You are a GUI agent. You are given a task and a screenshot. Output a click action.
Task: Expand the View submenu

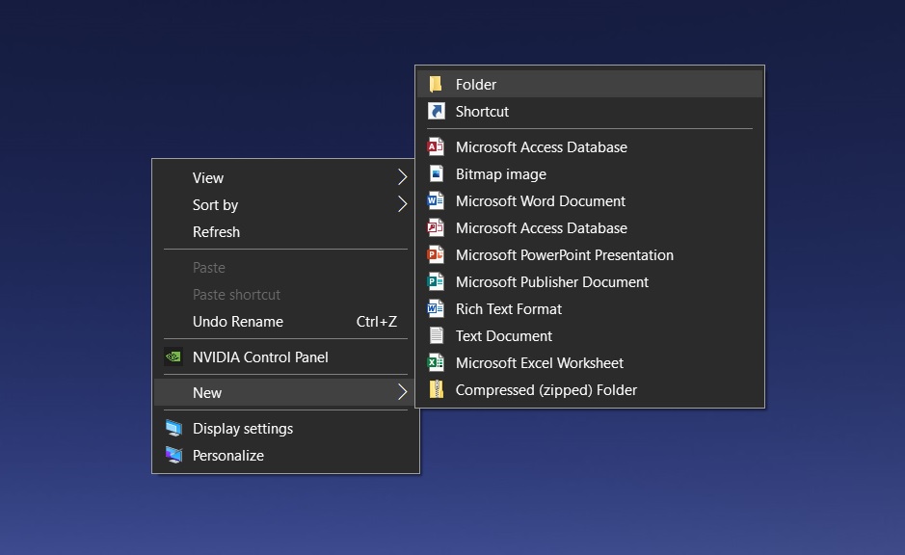(285, 177)
